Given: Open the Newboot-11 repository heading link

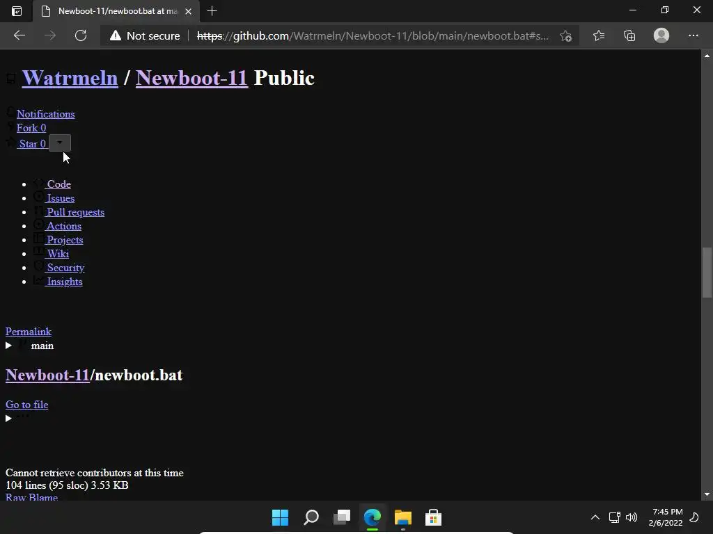Looking at the screenshot, I should point(192,78).
